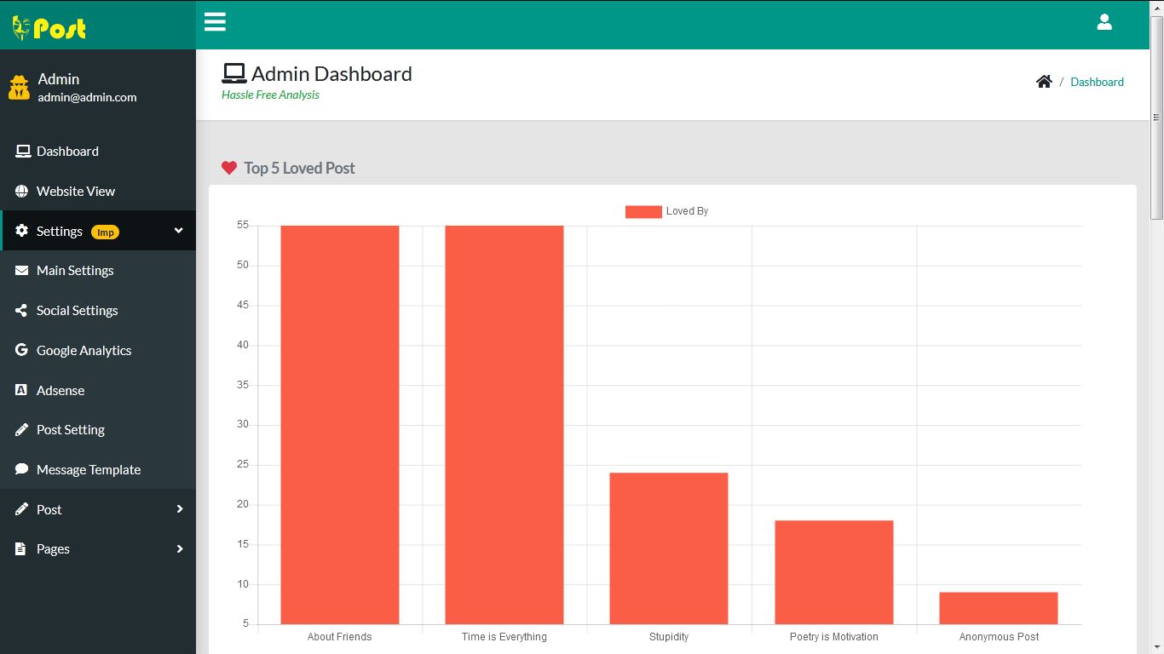1164x654 pixels.
Task: Click the scrollbar up arrow
Action: pyautogui.click(x=1157, y=8)
